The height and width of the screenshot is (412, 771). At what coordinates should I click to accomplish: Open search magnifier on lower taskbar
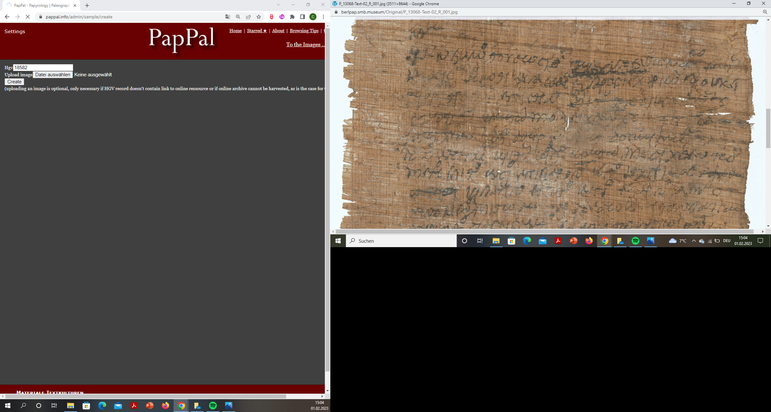[23, 406]
